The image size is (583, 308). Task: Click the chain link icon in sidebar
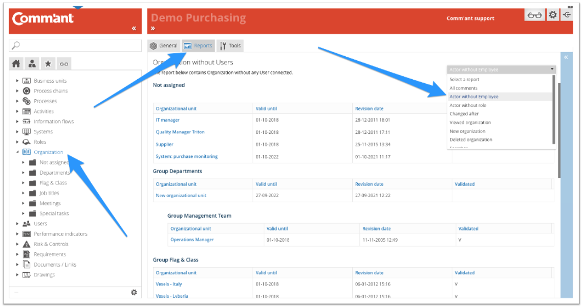[x=64, y=64]
